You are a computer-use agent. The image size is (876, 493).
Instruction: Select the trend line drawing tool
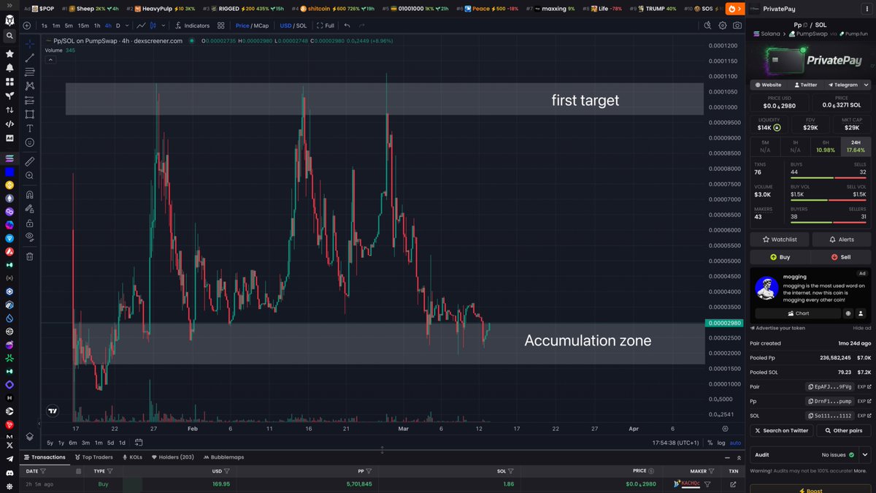click(30, 58)
